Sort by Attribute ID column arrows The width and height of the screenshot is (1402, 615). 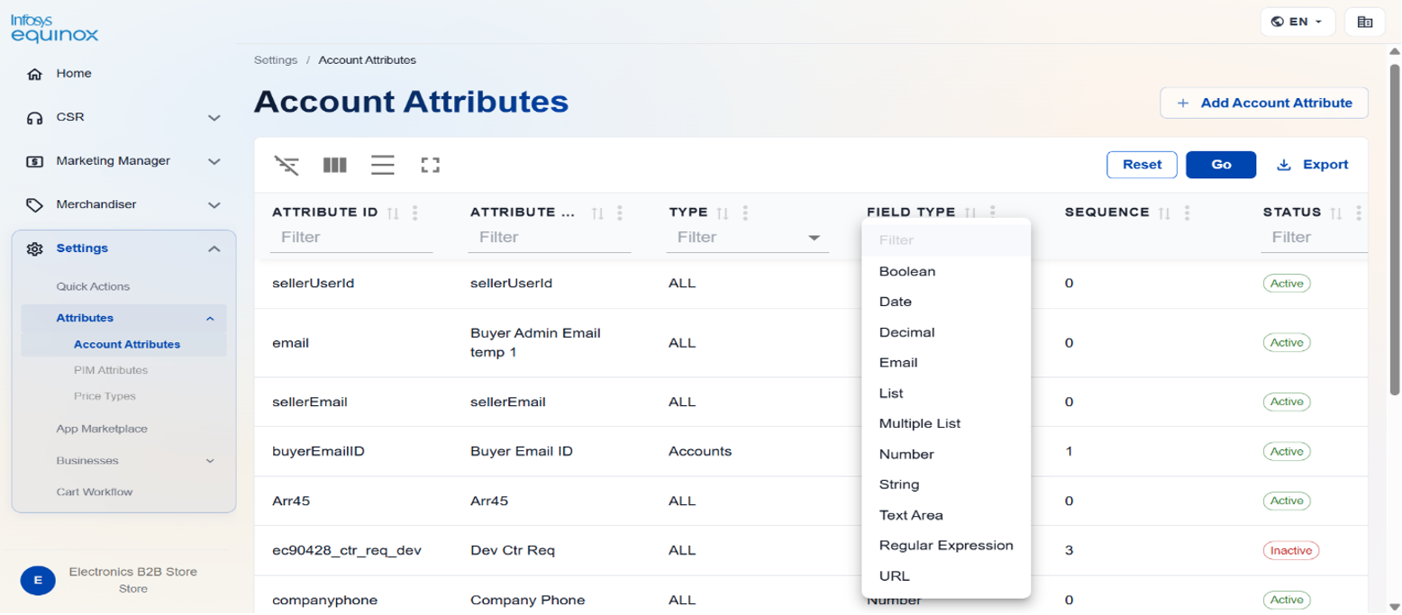[392, 213]
